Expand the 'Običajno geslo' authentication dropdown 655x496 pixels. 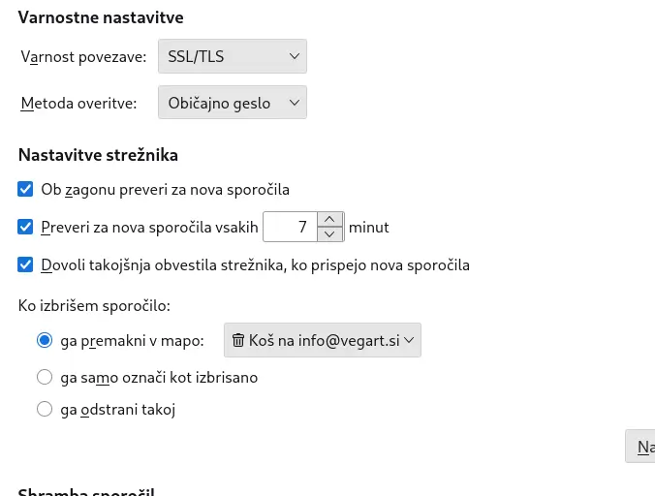click(231, 103)
